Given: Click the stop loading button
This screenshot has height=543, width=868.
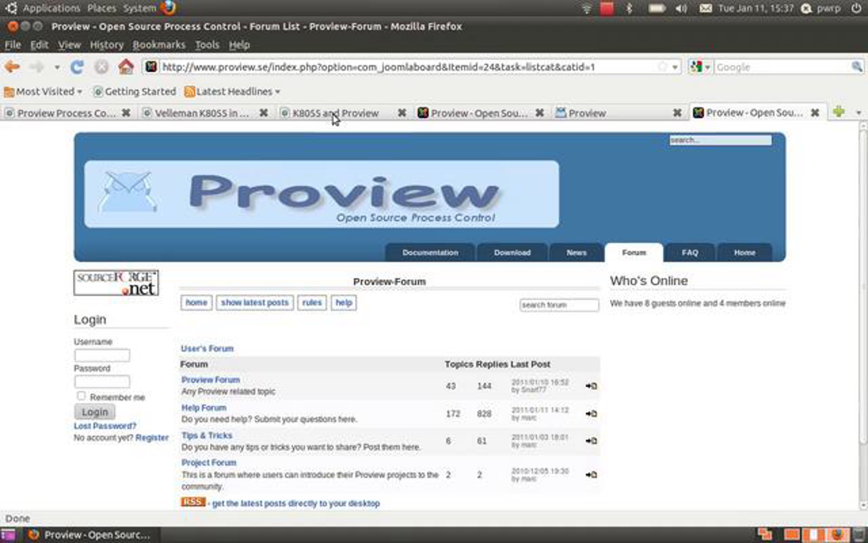Looking at the screenshot, I should (x=102, y=67).
